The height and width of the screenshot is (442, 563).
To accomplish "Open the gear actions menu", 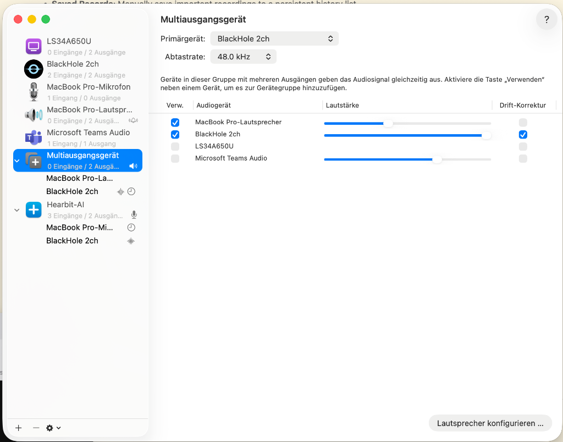I will pyautogui.click(x=53, y=428).
